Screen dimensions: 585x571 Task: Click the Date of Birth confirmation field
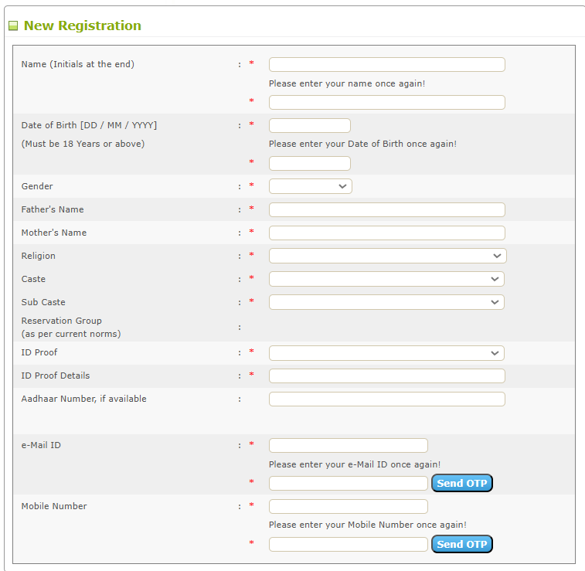pyautogui.click(x=309, y=164)
